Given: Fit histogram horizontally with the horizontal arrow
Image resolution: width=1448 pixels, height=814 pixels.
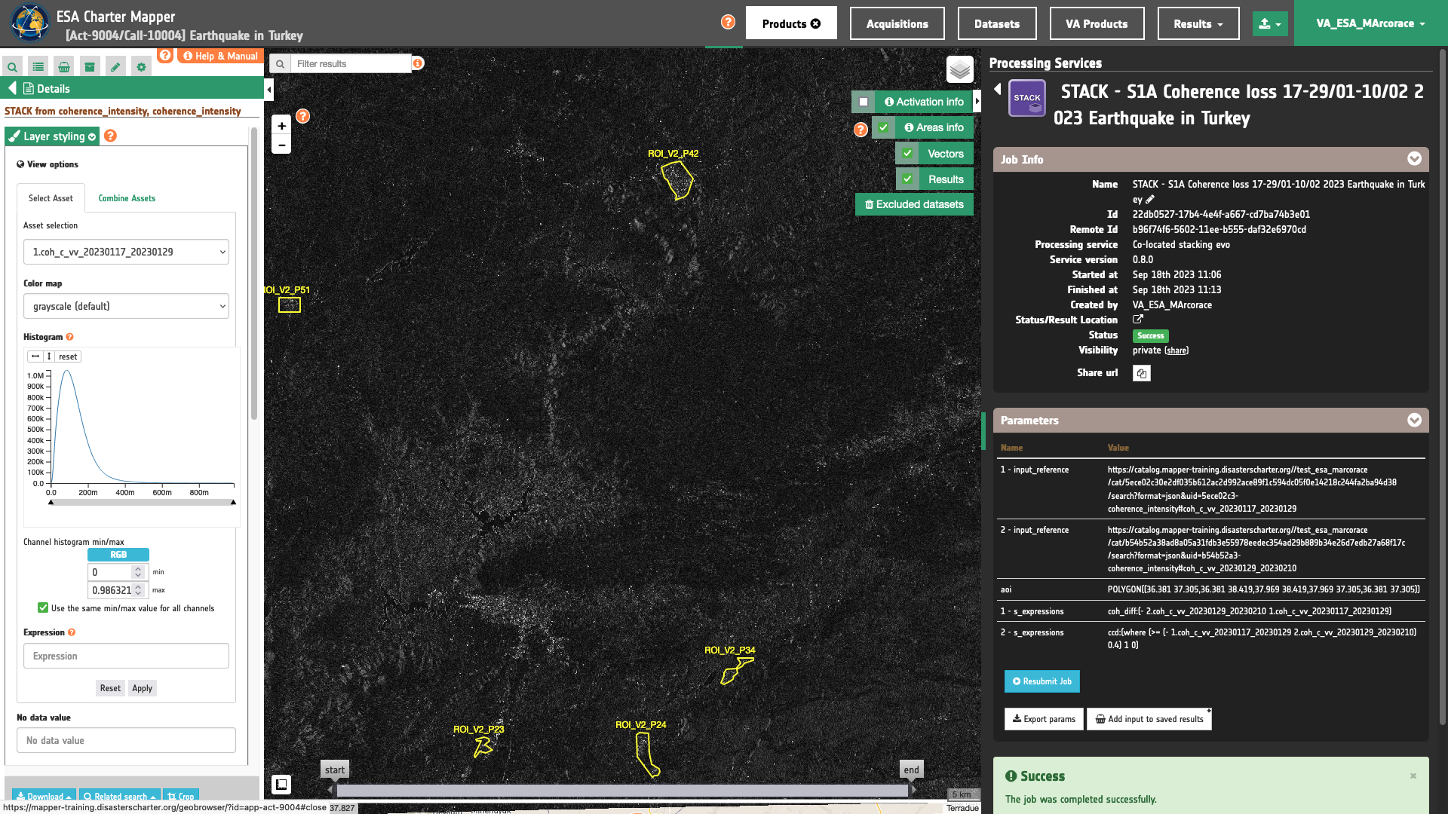Looking at the screenshot, I should pos(35,357).
